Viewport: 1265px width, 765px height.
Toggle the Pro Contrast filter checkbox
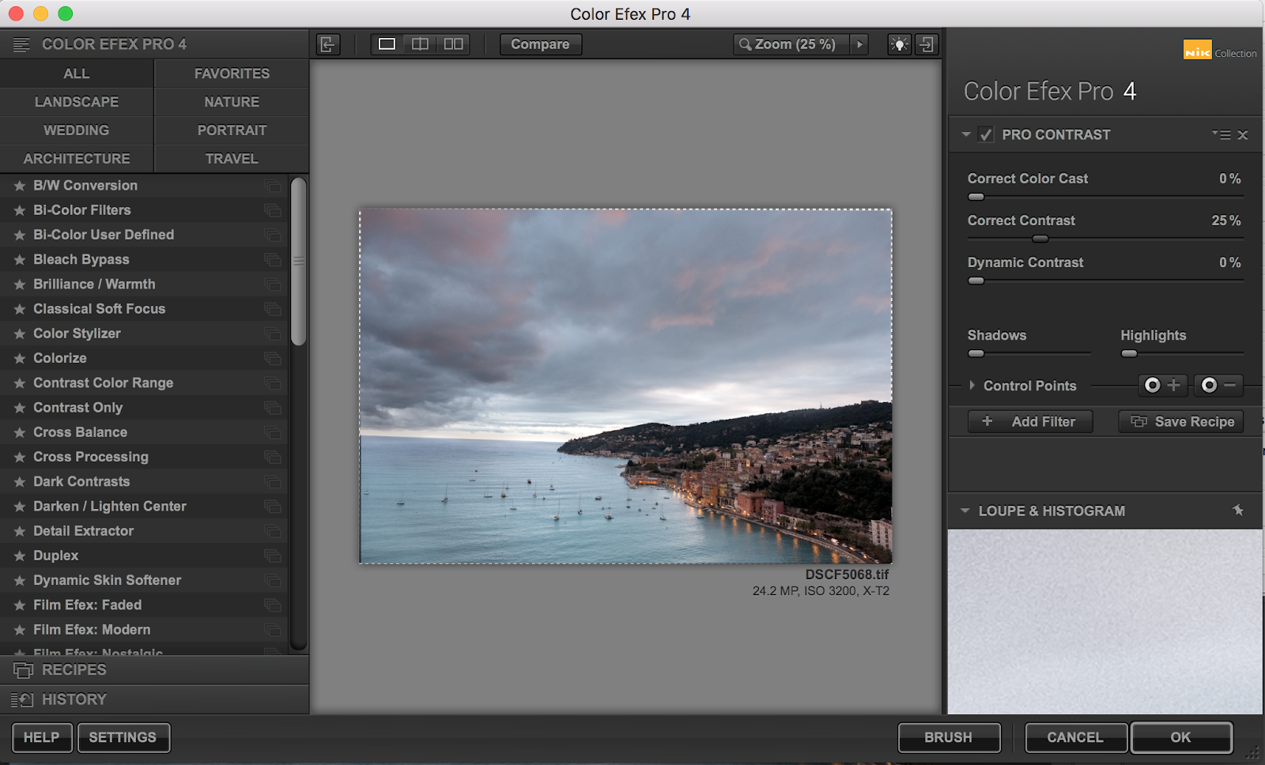[x=985, y=134]
